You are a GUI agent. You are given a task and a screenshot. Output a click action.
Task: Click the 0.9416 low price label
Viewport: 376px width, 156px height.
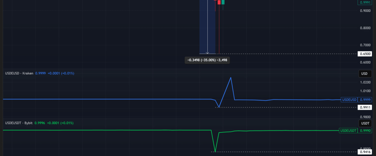[365, 152]
